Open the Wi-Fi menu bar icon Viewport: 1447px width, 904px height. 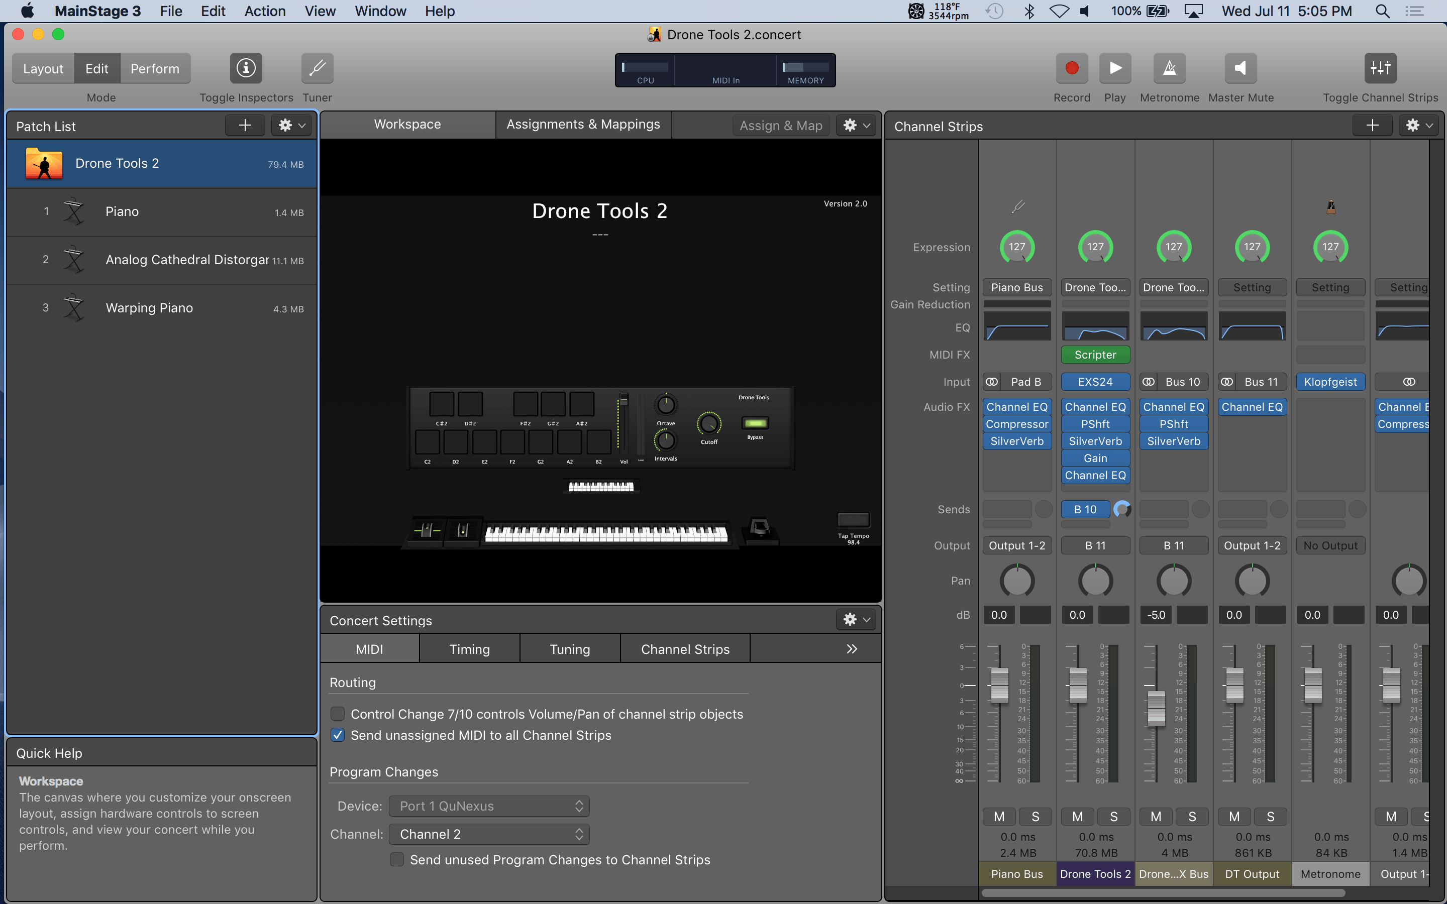pyautogui.click(x=1059, y=11)
